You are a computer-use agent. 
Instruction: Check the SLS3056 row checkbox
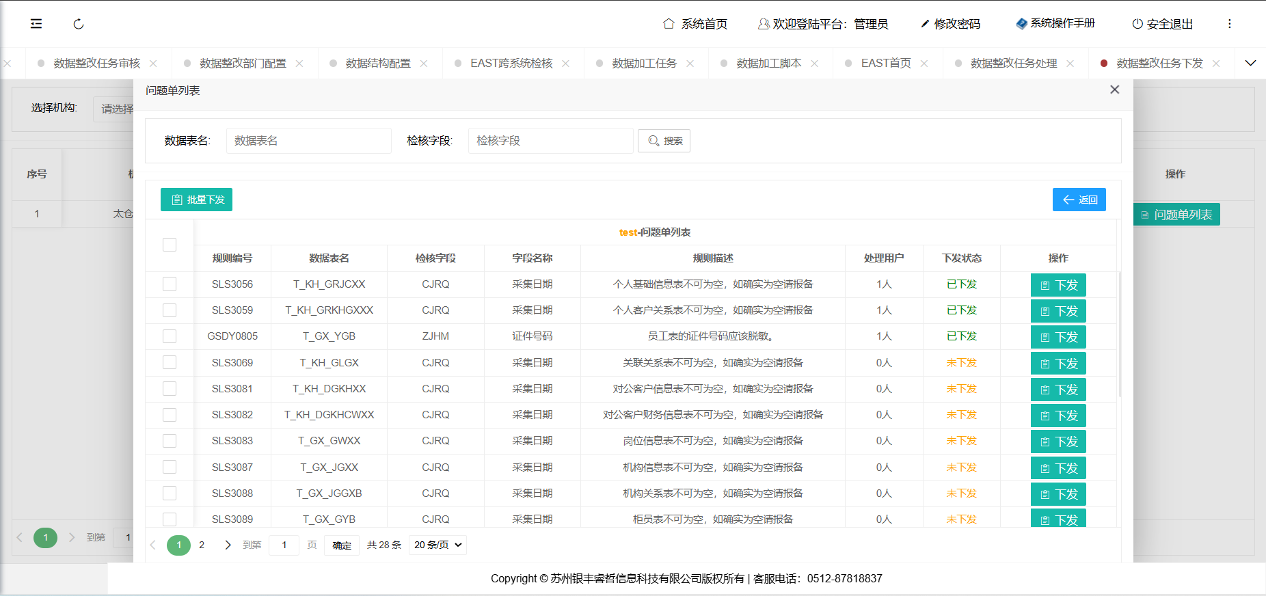pyautogui.click(x=170, y=284)
